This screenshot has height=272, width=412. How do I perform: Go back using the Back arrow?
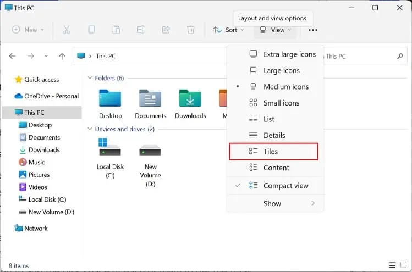coord(12,56)
